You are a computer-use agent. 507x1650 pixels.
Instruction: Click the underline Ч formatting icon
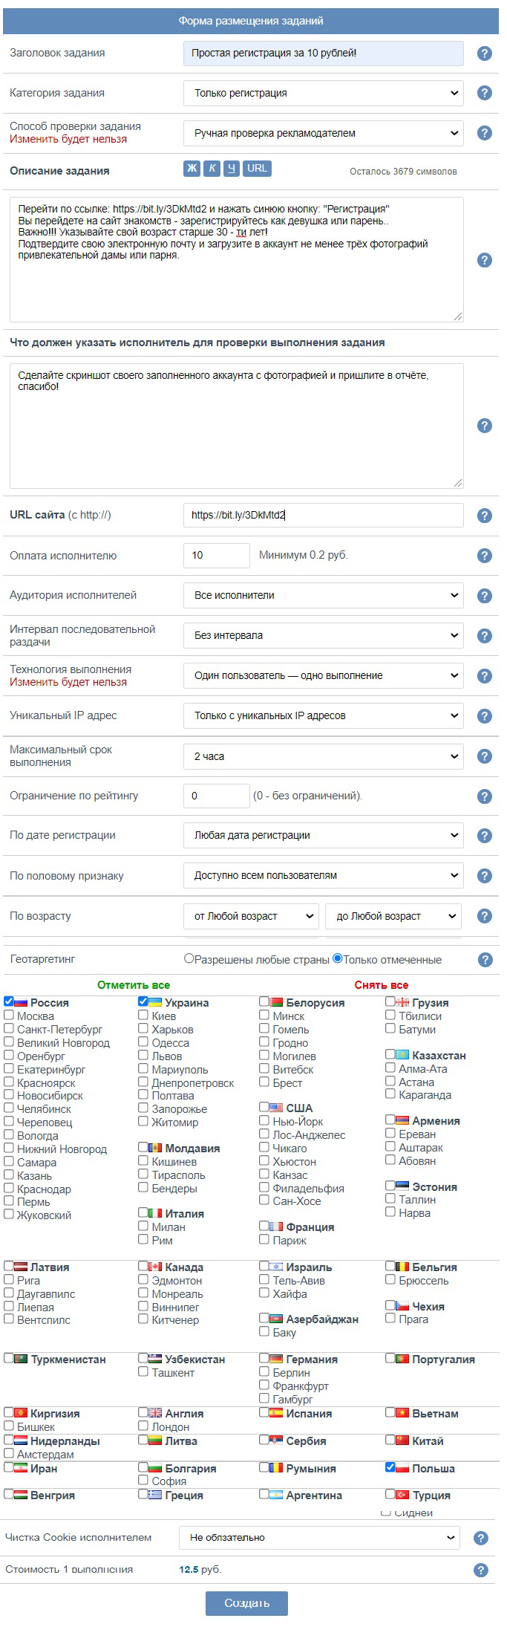coord(232,168)
